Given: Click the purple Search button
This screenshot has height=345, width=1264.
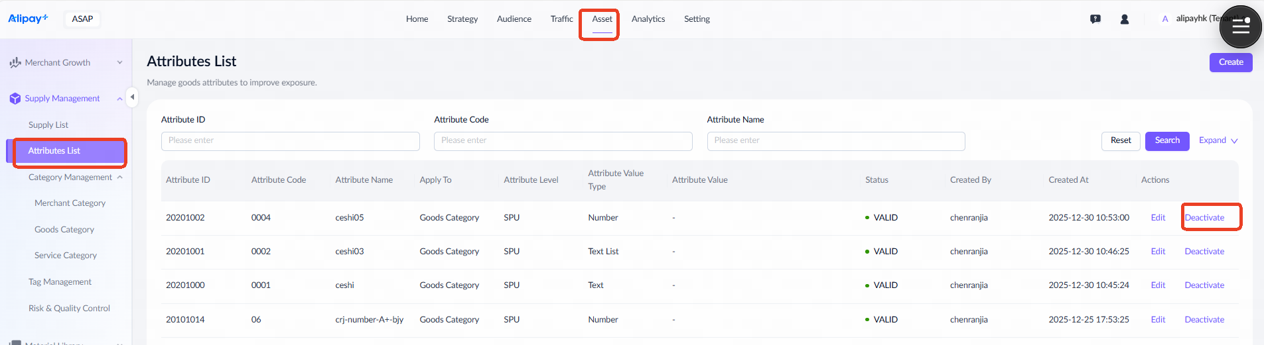Looking at the screenshot, I should tap(1166, 140).
